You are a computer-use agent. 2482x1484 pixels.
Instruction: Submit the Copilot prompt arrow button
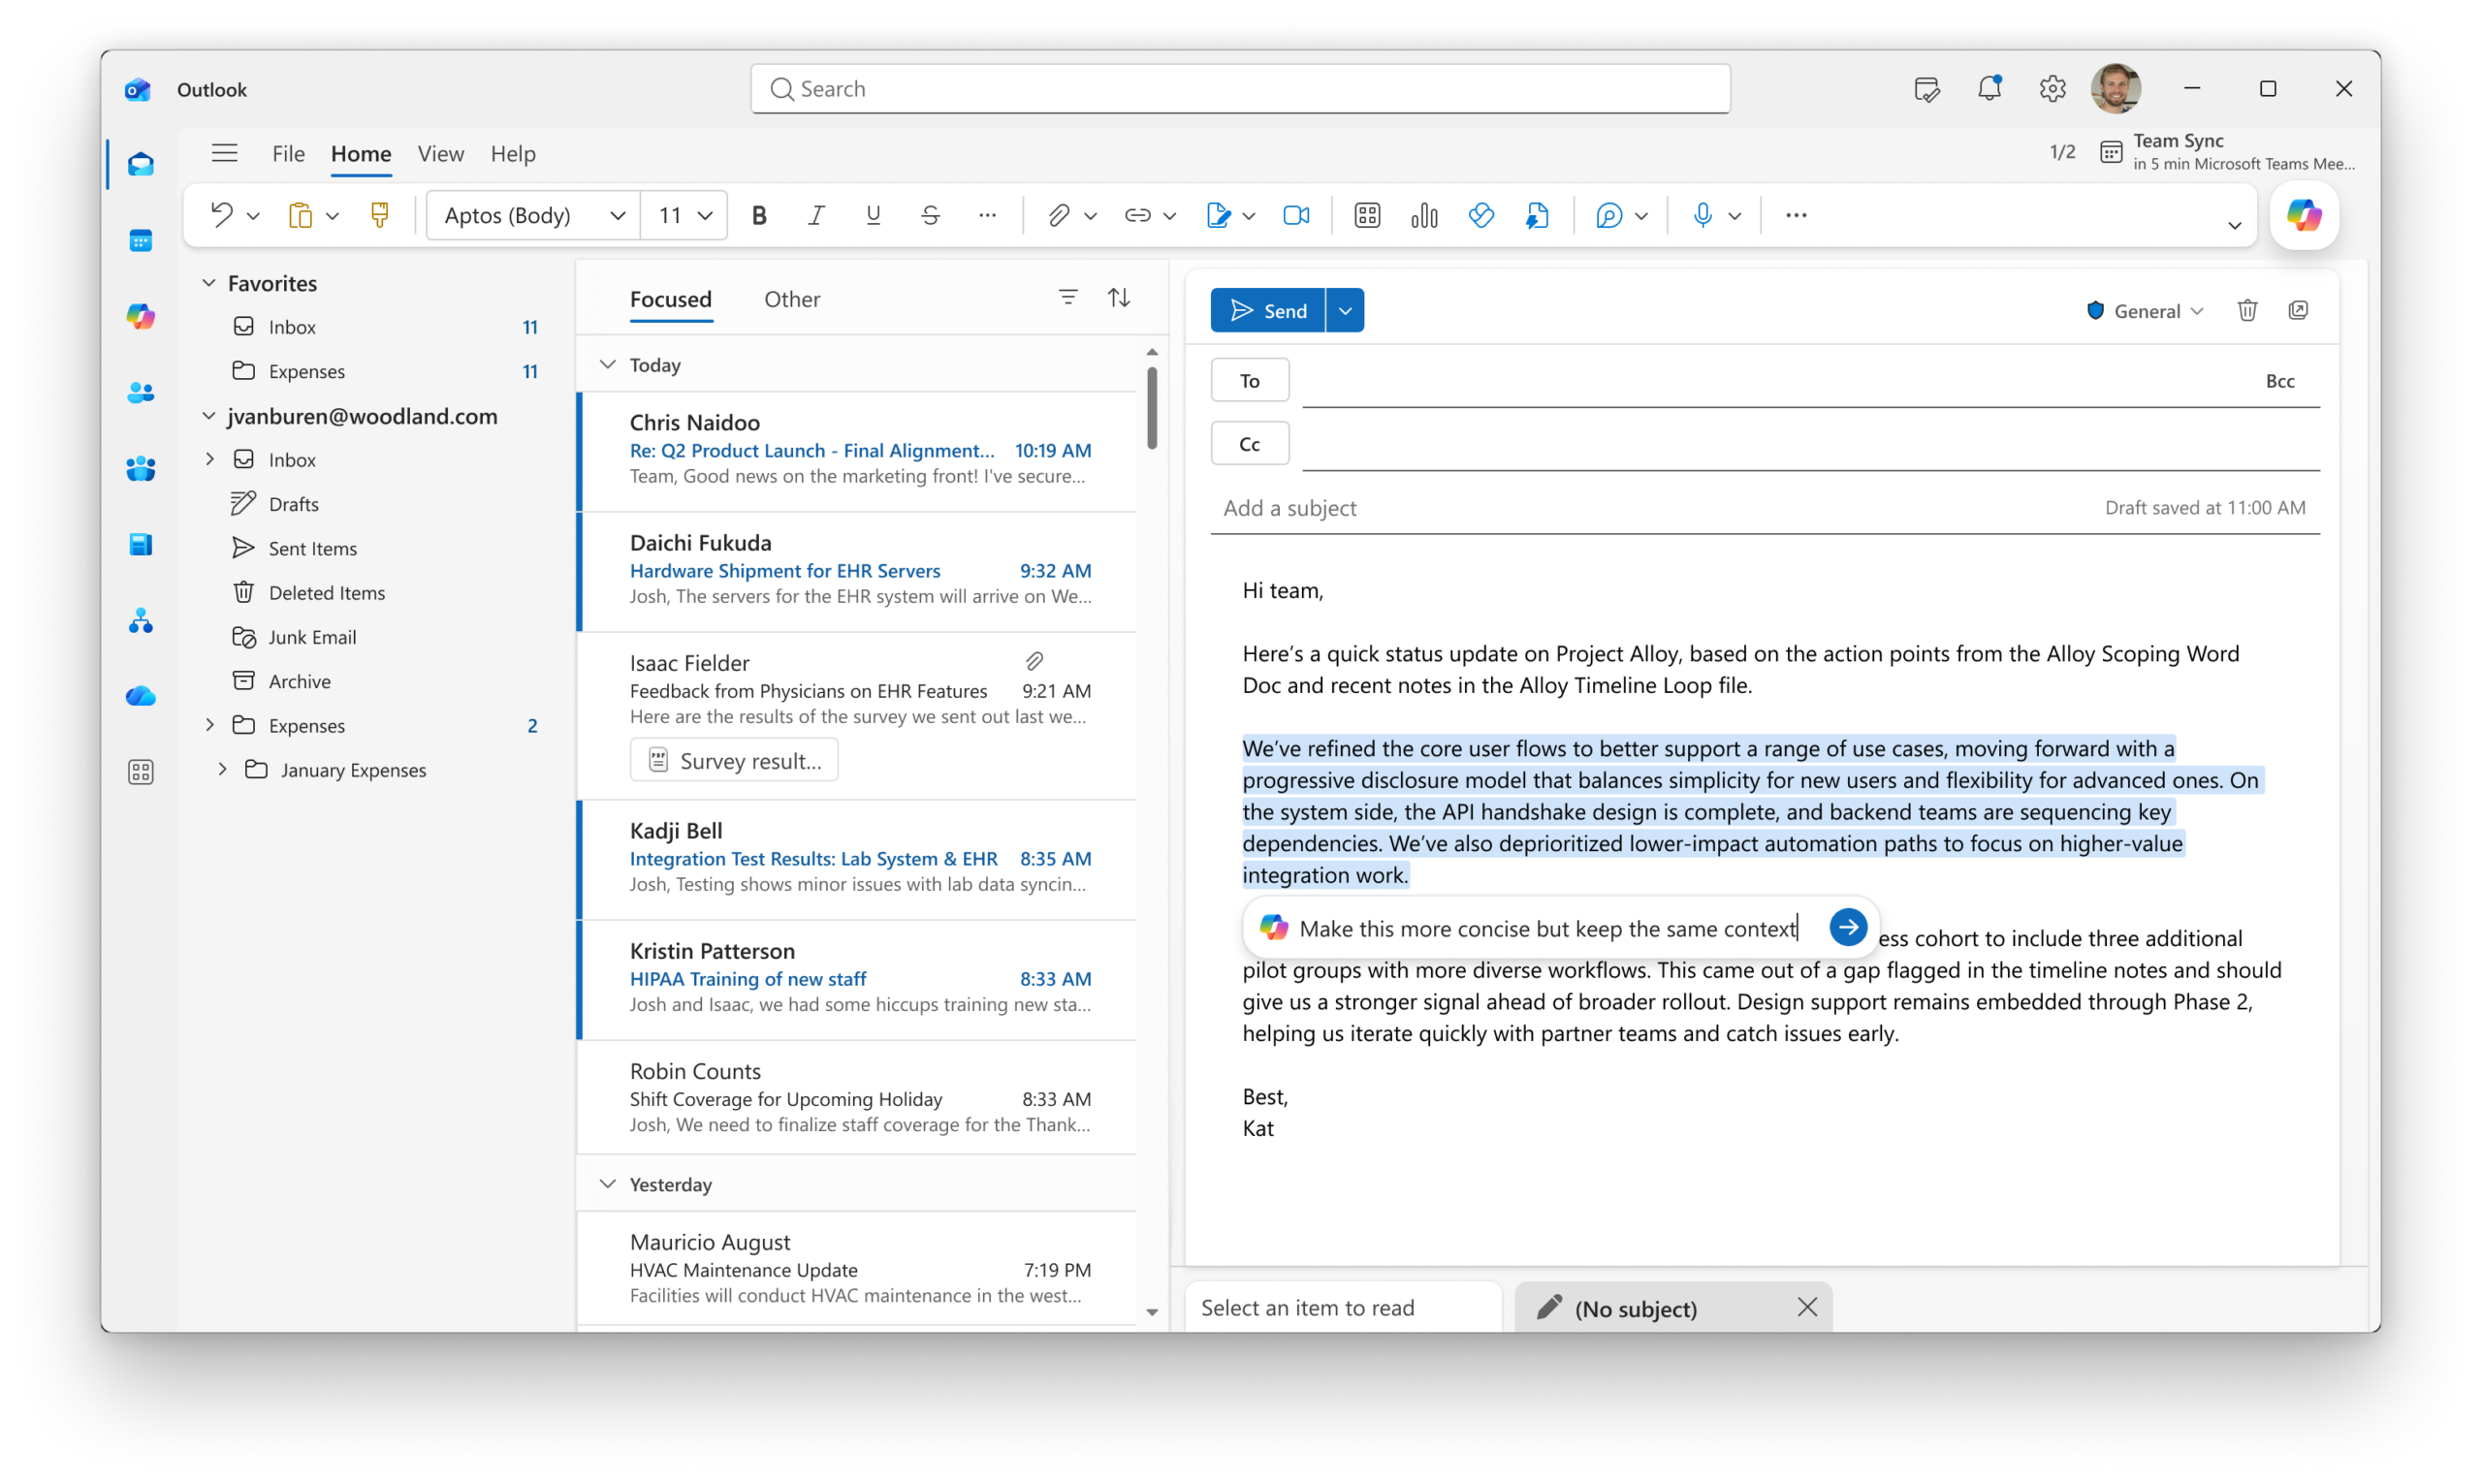pyautogui.click(x=1847, y=927)
